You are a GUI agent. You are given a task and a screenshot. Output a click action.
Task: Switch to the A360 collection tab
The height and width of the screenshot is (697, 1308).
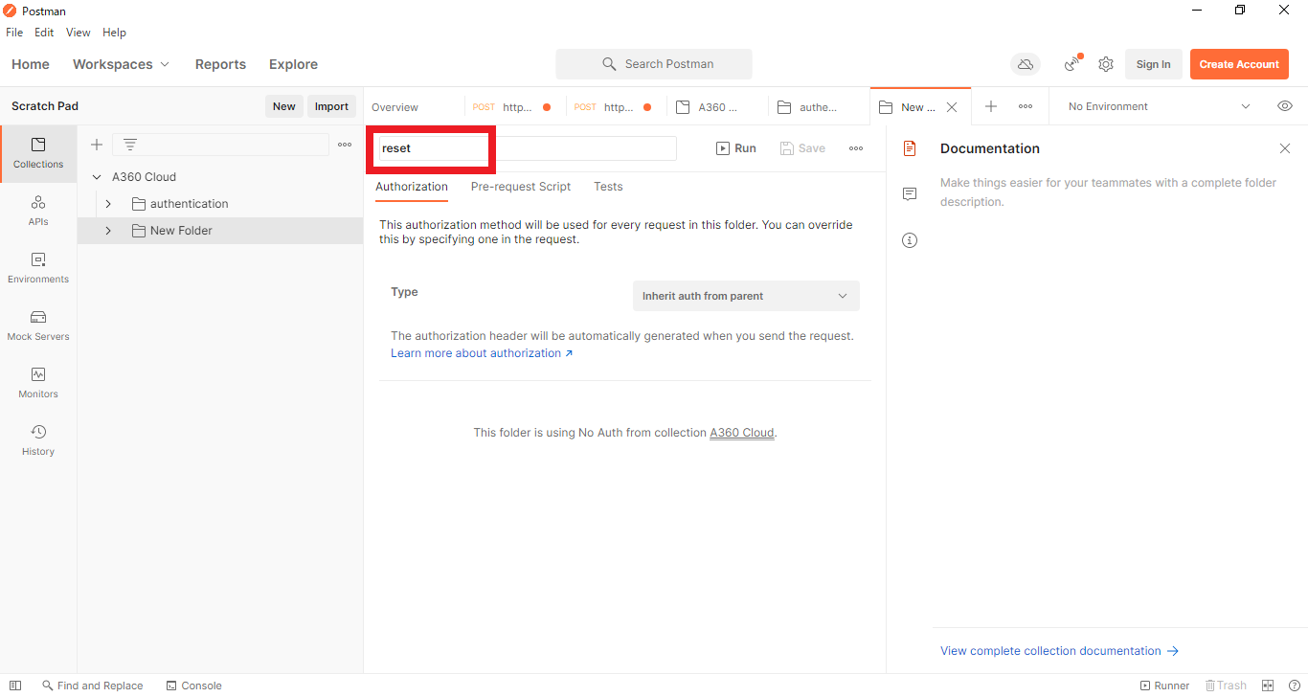[717, 107]
